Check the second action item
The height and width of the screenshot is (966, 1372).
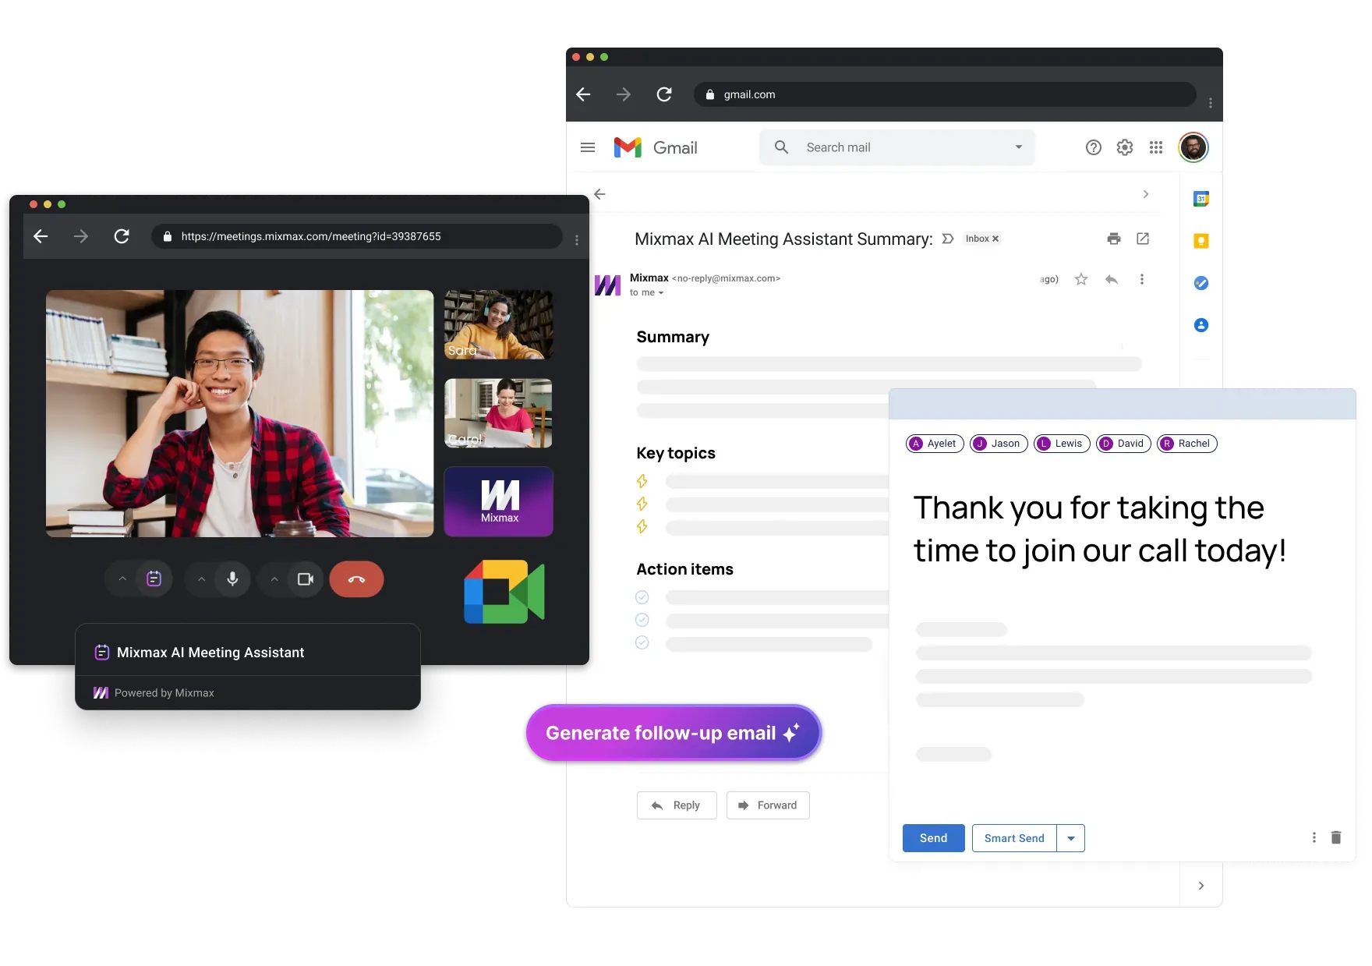(642, 620)
